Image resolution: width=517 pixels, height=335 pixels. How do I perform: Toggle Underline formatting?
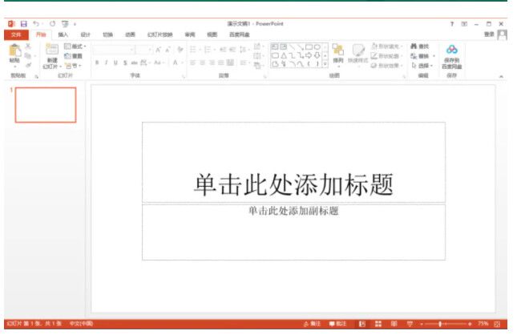pyautogui.click(x=115, y=63)
